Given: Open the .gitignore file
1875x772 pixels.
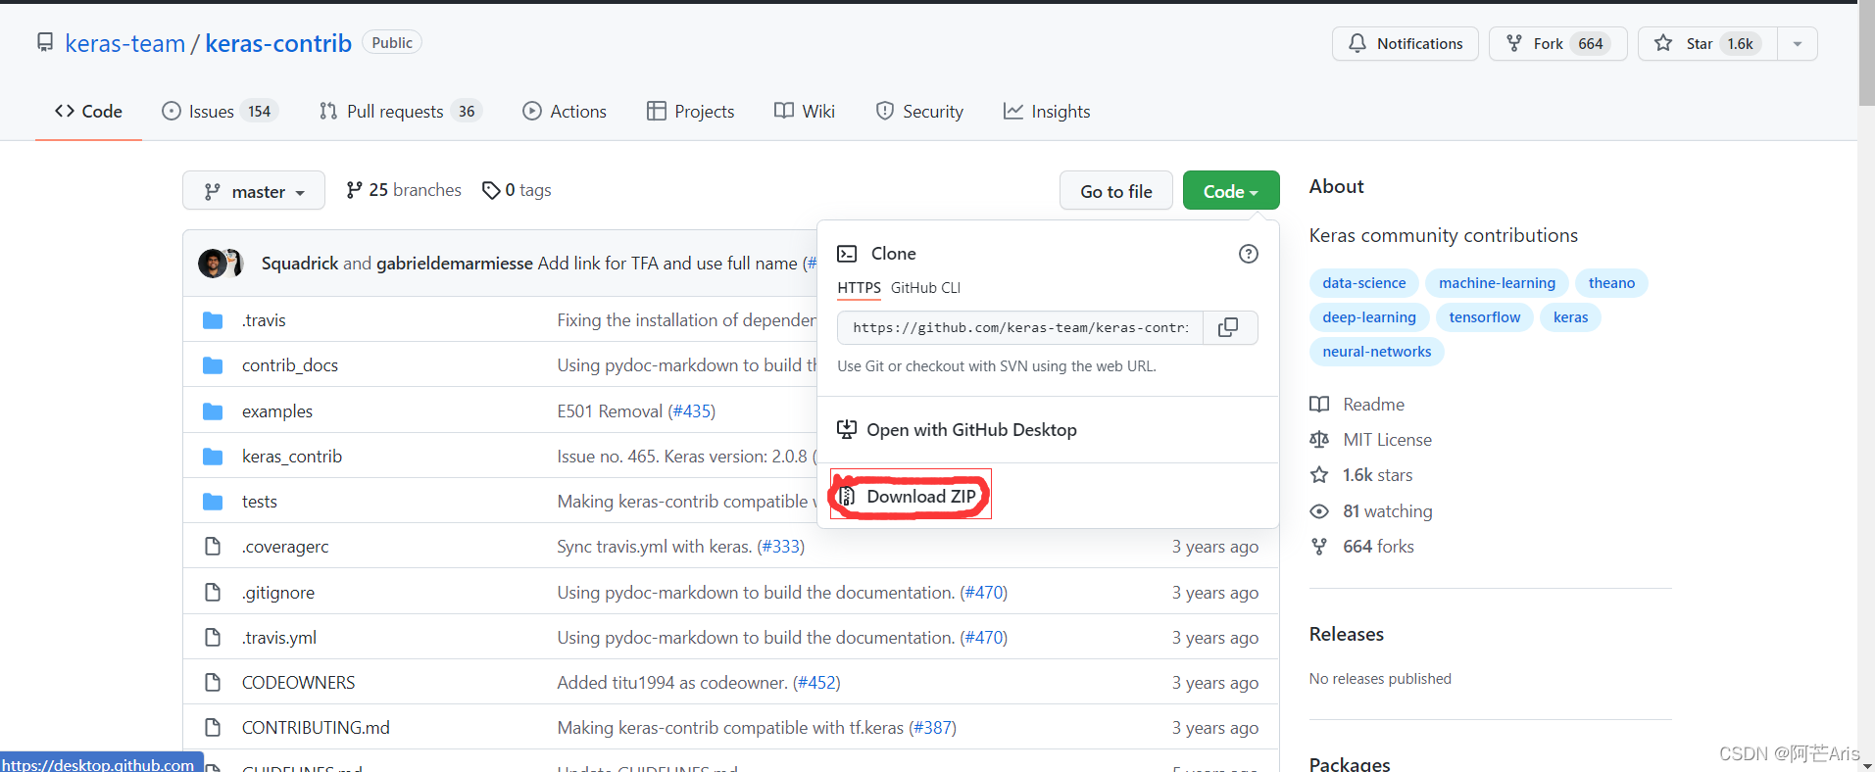Looking at the screenshot, I should click(278, 593).
